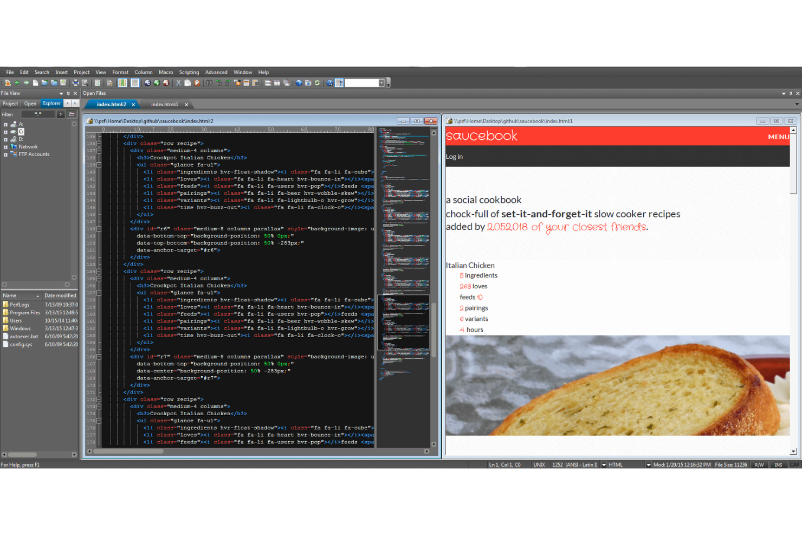
Task: Click the Cut scissors icon
Action: [x=178, y=83]
